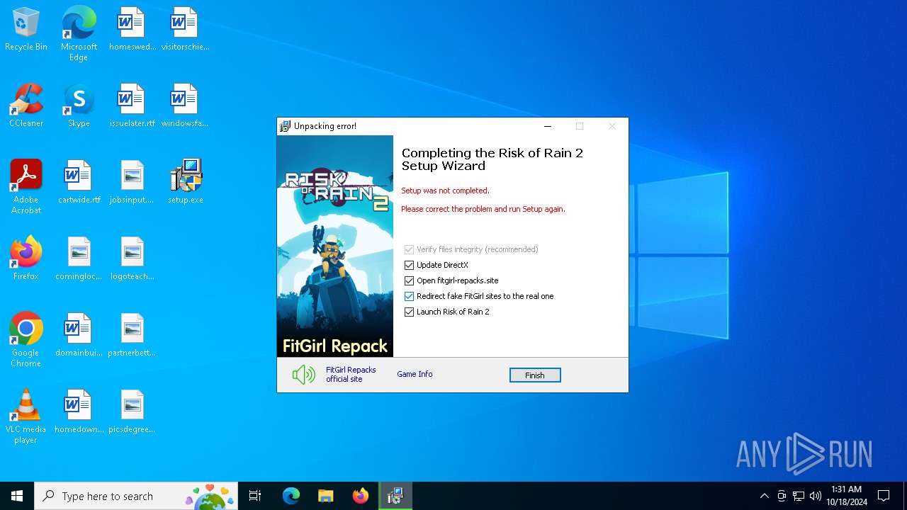Open volume control in system tray
Viewport: 907px width, 510px height.
point(816,496)
